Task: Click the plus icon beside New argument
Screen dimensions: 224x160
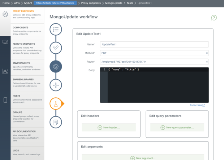Action: pyautogui.click(x=133, y=158)
